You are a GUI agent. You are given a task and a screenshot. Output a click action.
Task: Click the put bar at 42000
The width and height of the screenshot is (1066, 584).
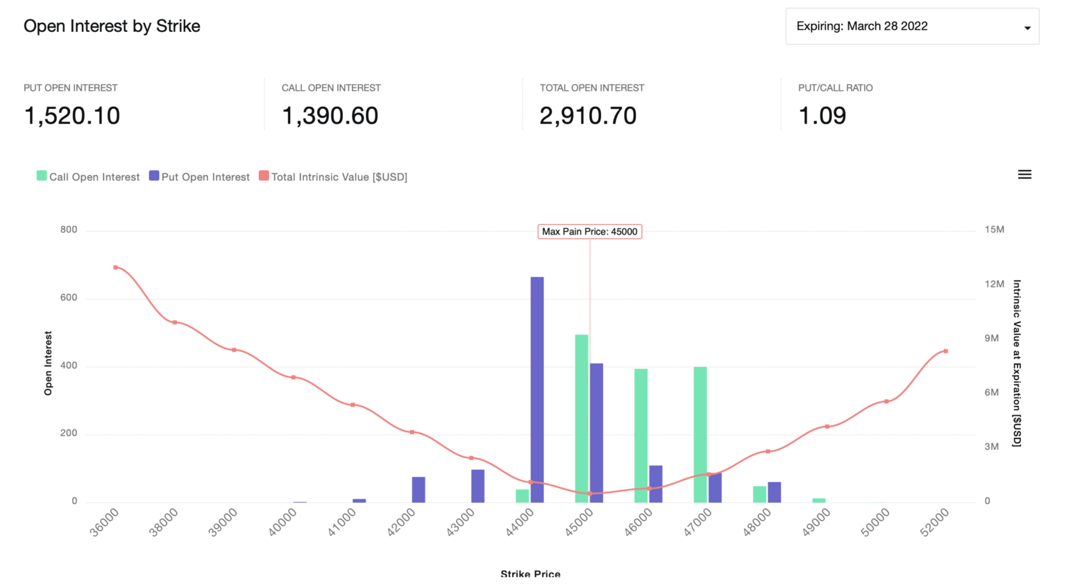pos(418,490)
